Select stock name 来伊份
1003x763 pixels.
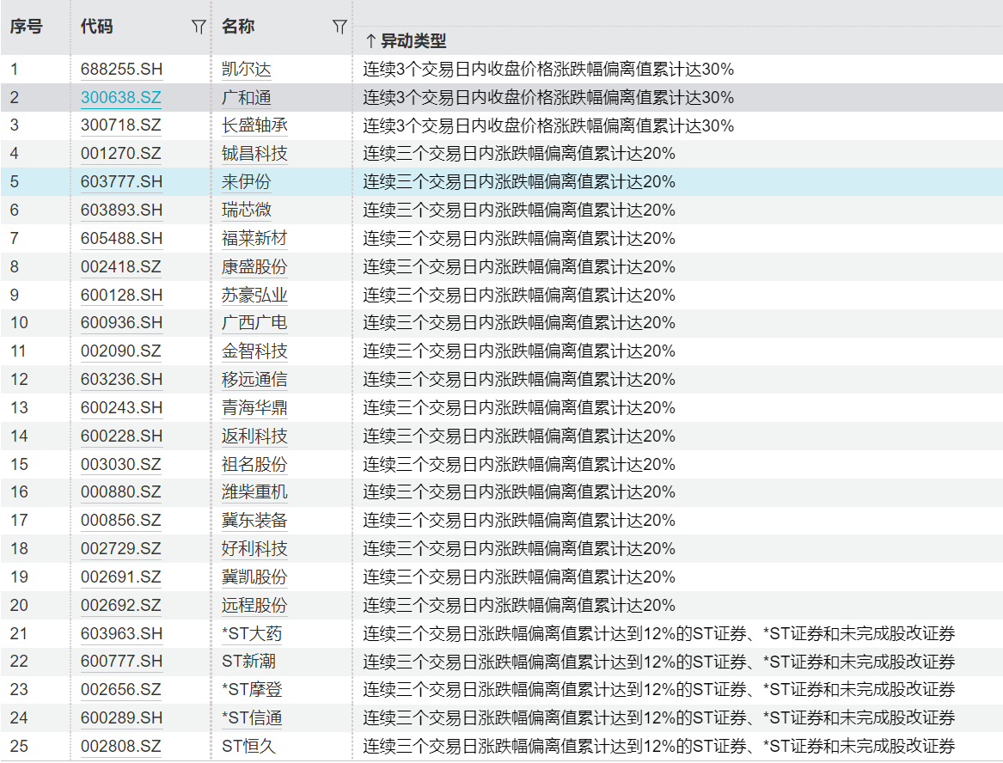point(247,181)
